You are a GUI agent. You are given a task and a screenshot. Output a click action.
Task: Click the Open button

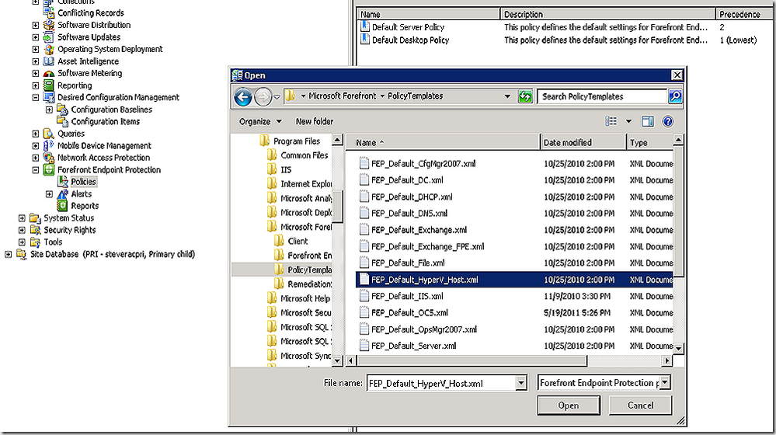pyautogui.click(x=569, y=405)
